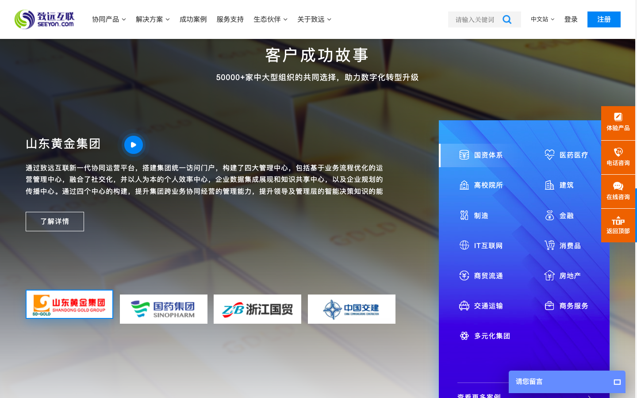This screenshot has width=637, height=398.
Task: Select the 商贸流通 industry tab
Action: tap(481, 276)
